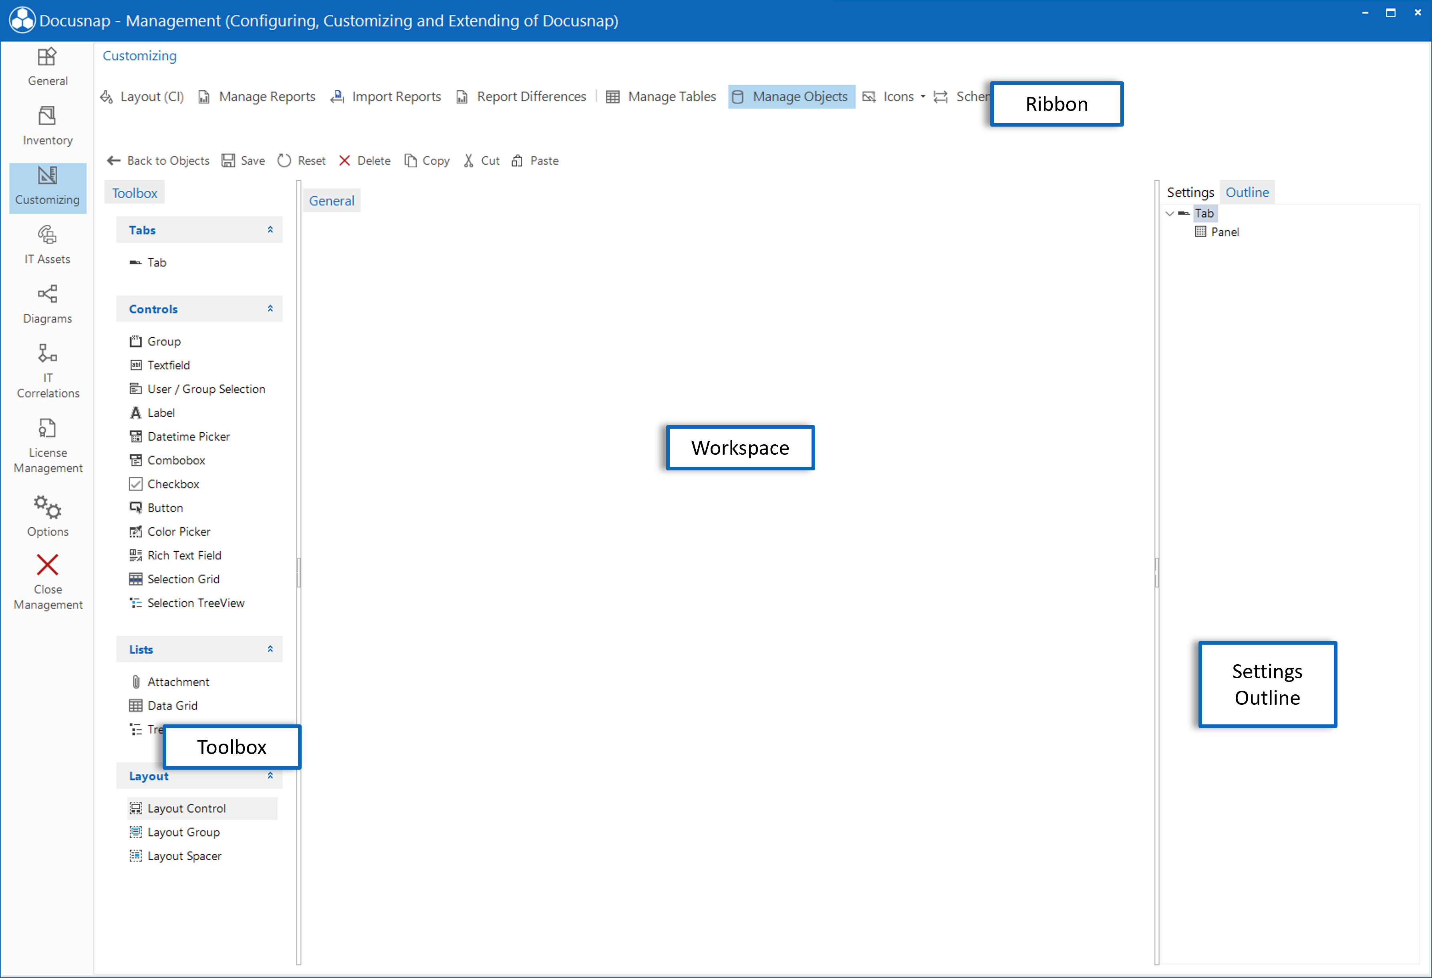The width and height of the screenshot is (1432, 978).
Task: Collapse the Tabs toolbox group
Action: tap(270, 230)
